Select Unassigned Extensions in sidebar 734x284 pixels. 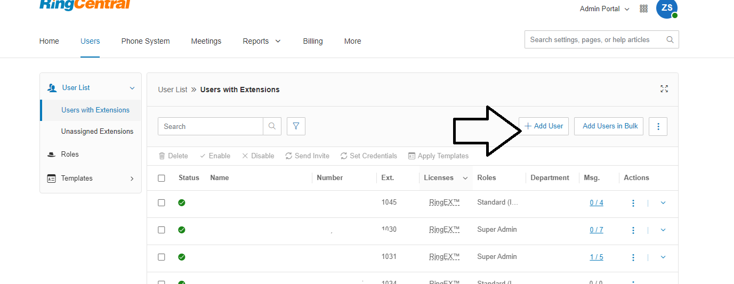point(97,132)
